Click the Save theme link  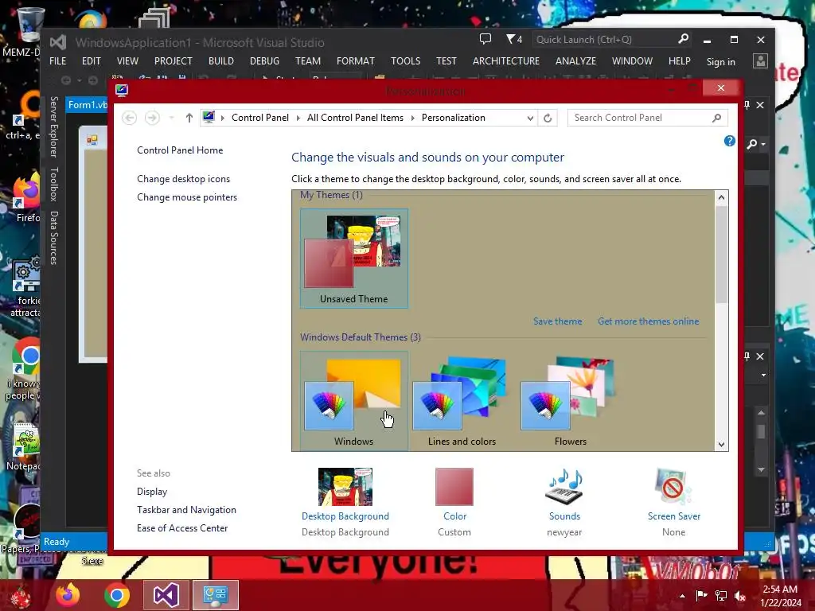coord(557,321)
